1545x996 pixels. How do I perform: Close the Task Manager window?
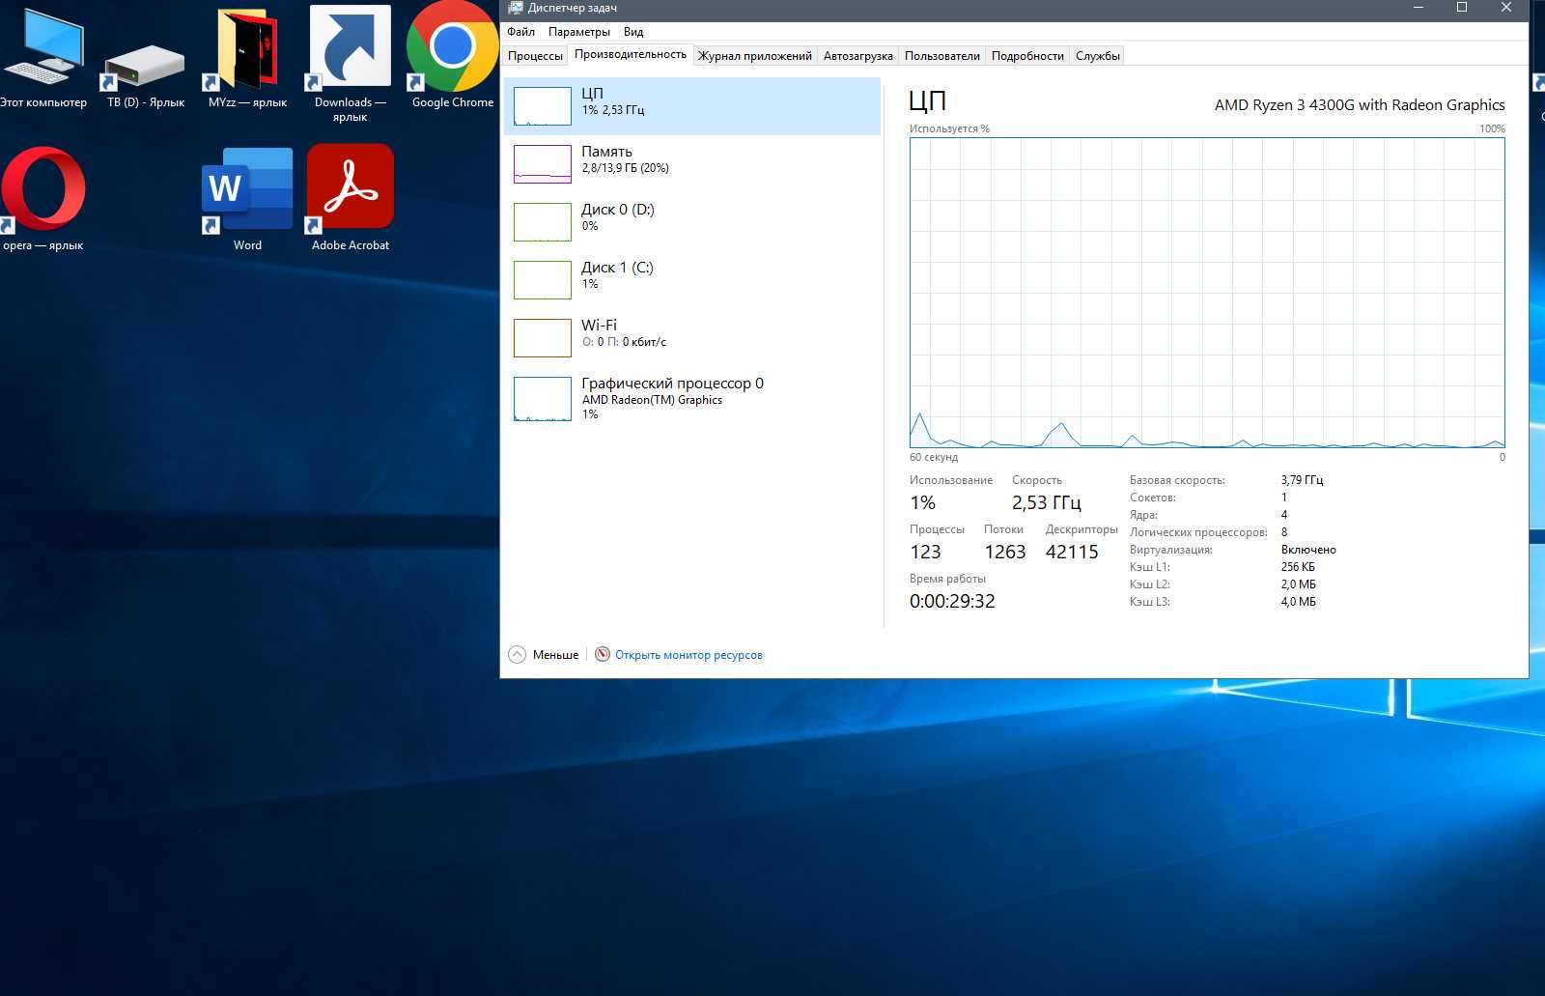(x=1505, y=8)
